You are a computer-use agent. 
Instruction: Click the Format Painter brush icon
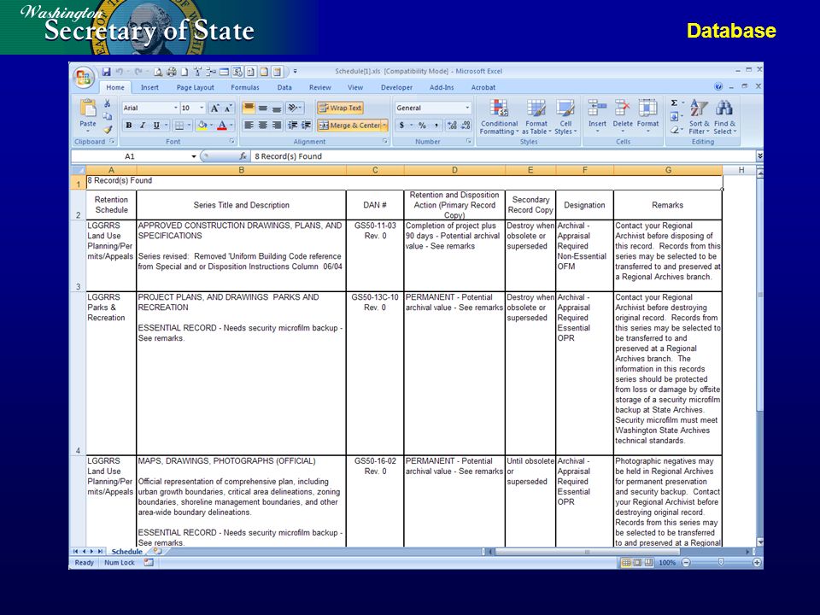(x=108, y=129)
